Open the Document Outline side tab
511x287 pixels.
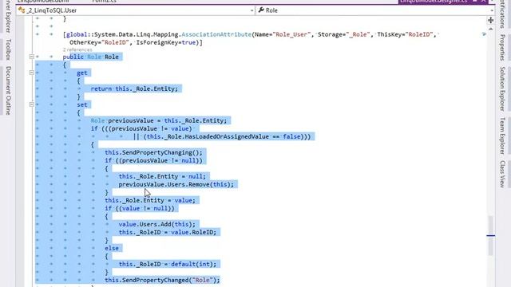point(9,91)
